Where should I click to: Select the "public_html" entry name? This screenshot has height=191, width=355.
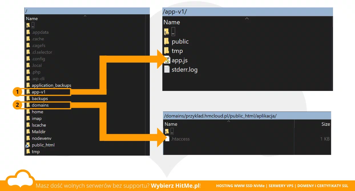(43, 145)
